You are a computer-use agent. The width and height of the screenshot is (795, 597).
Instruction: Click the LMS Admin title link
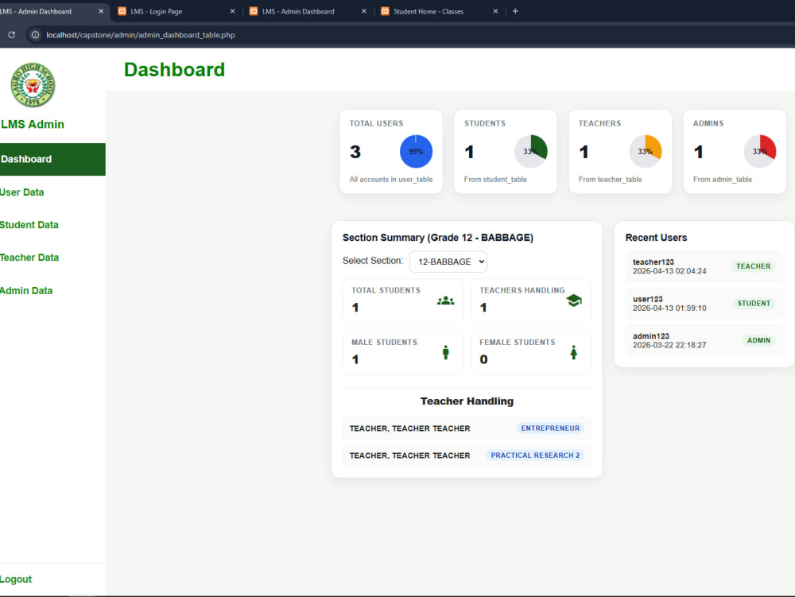(x=33, y=124)
